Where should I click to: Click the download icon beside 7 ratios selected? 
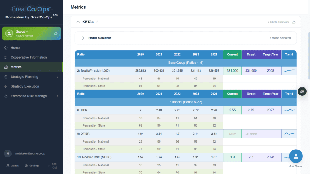[x=294, y=22]
